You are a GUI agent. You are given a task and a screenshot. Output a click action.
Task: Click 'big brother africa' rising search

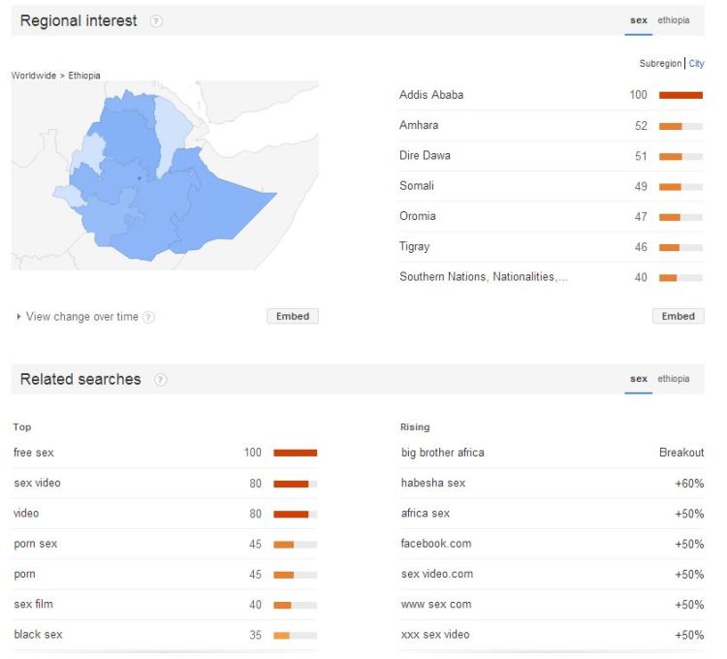[443, 453]
